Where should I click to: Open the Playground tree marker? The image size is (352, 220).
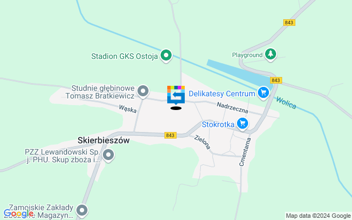271,54
